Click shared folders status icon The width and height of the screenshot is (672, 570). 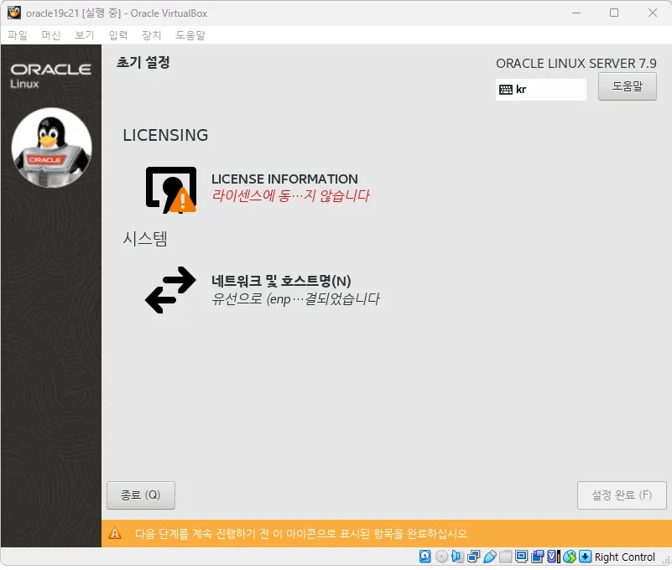click(x=505, y=557)
